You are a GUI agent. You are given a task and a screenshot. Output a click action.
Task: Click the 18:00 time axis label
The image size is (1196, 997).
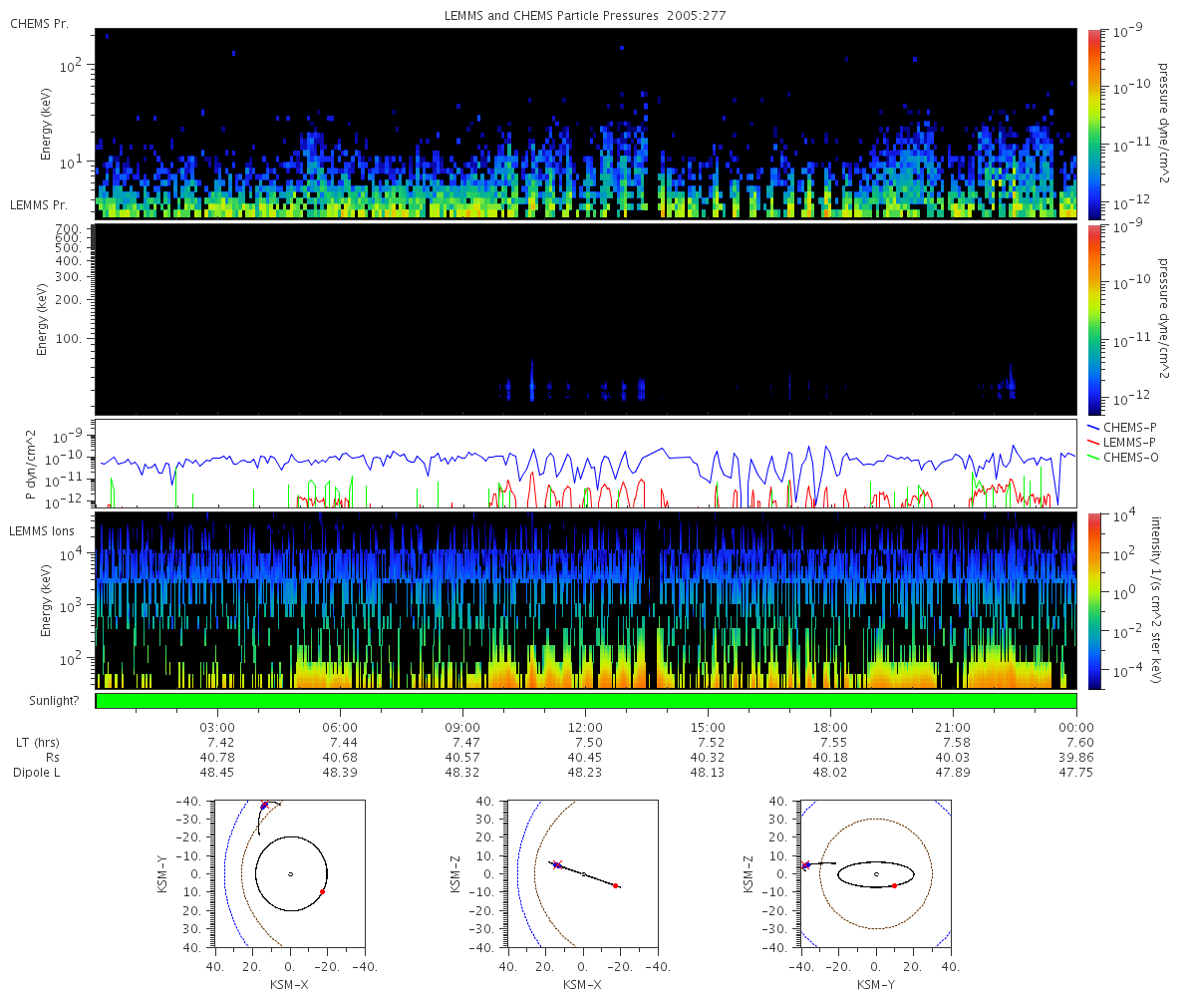coord(830,727)
